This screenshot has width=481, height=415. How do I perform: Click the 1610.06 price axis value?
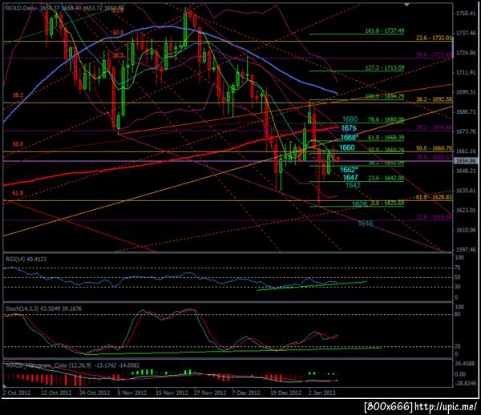coord(466,230)
